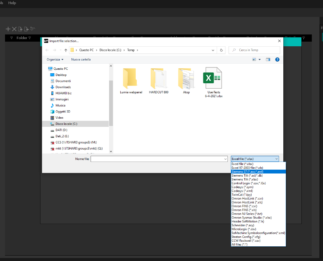Open the Organizza dropdown menu
The image size is (323, 261).
(55, 59)
